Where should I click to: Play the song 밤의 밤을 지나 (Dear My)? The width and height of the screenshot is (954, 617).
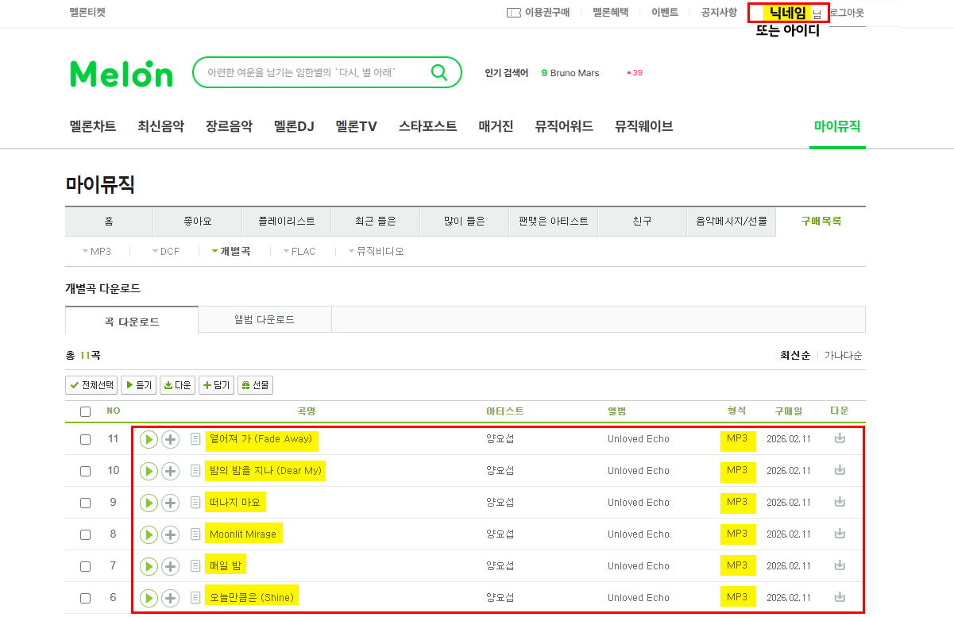tap(149, 471)
